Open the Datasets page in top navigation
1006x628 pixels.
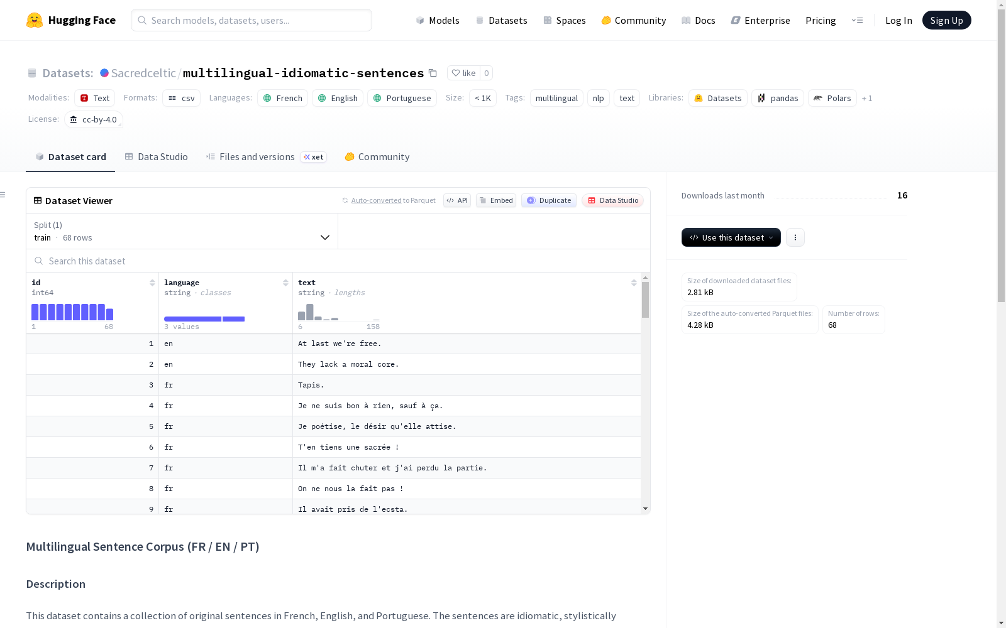tap(501, 20)
